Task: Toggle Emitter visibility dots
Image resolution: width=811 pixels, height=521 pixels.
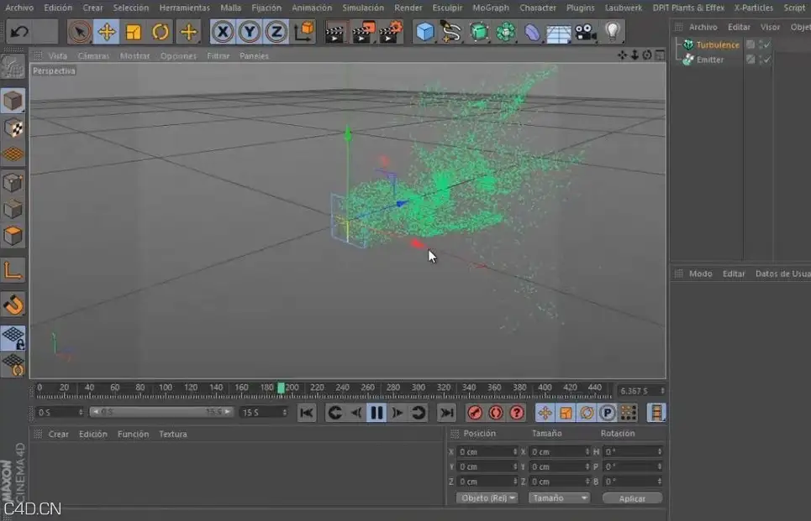Action: [x=761, y=60]
